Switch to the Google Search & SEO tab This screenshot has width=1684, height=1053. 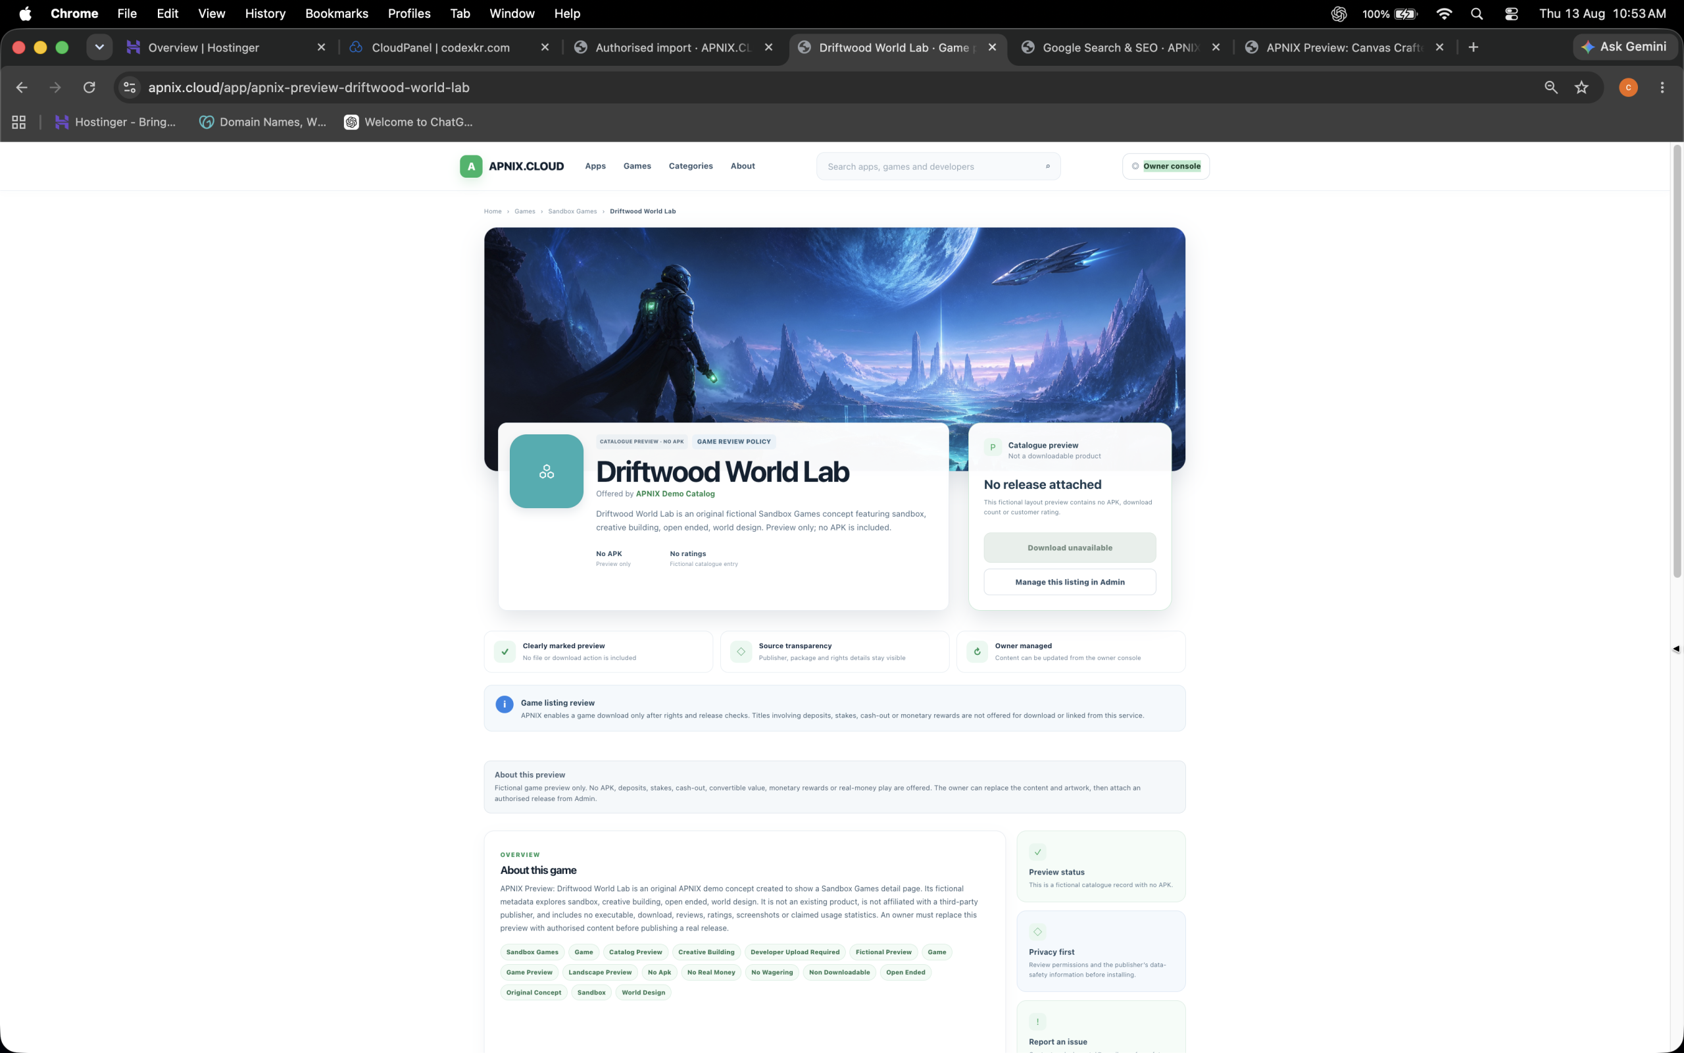coord(1120,47)
